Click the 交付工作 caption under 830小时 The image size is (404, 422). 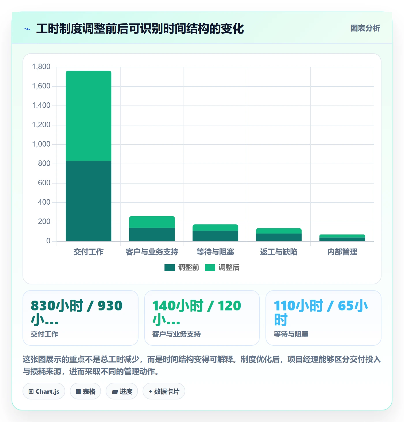(x=44, y=334)
